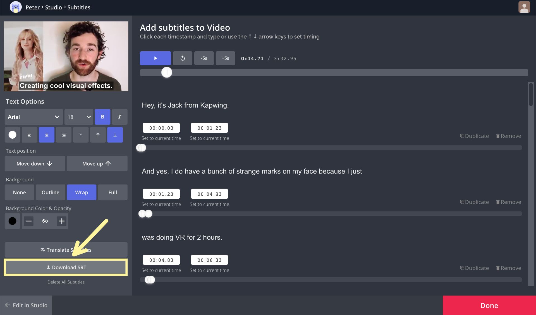The width and height of the screenshot is (536, 315).
Task: Click Delete All Subtitles link
Action: [x=66, y=282]
